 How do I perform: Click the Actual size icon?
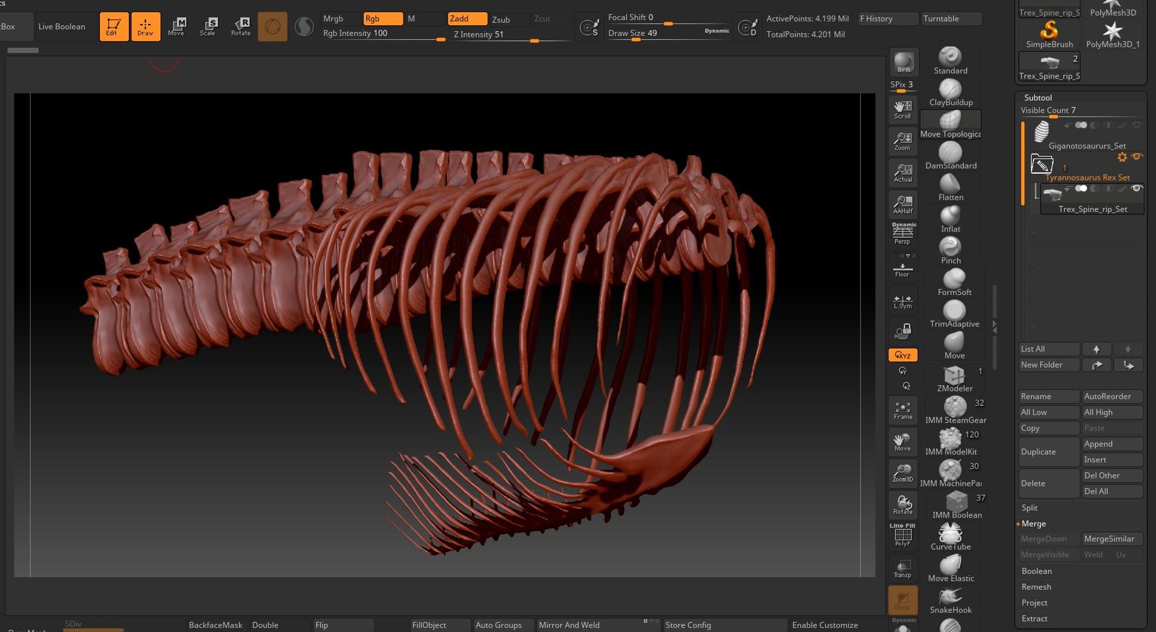tap(903, 173)
